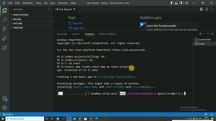This screenshot has height=121, width=216.
Task: Open the View menu
Action: coord(38,3)
